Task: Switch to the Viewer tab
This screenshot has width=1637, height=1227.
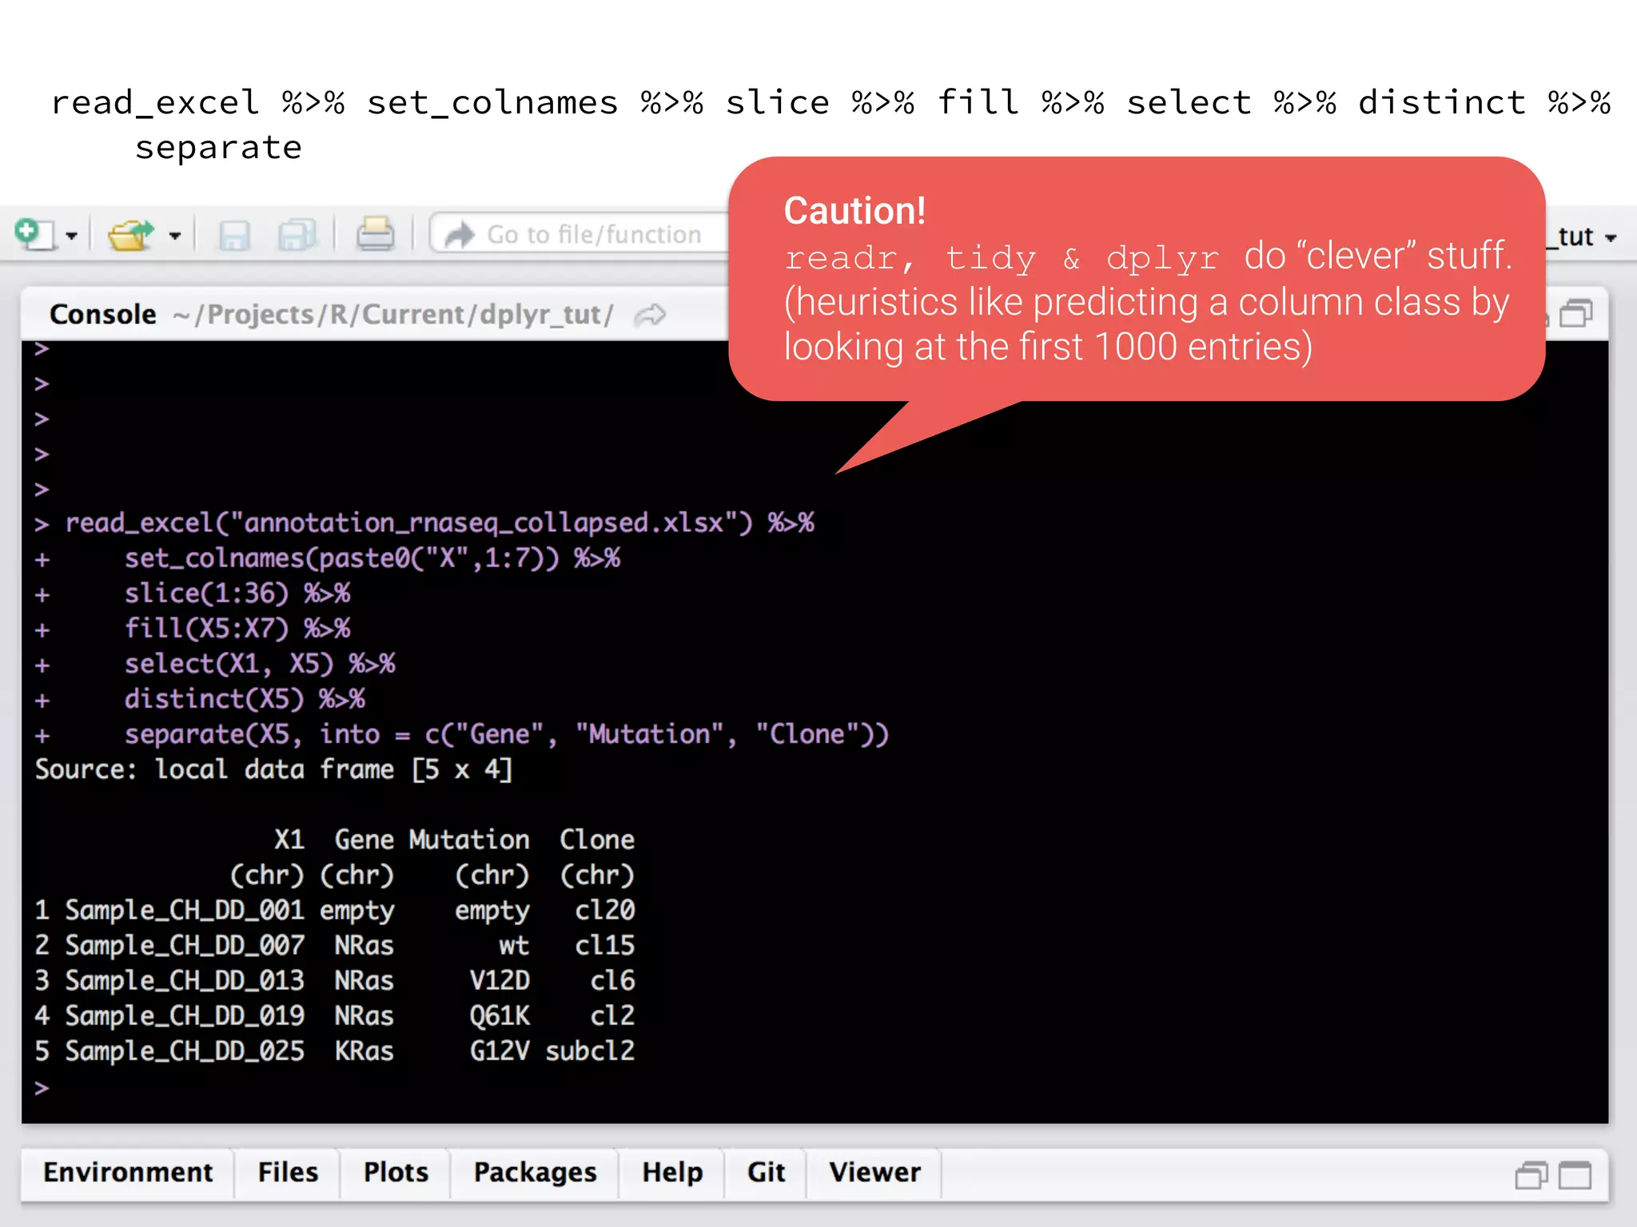Action: [x=874, y=1173]
